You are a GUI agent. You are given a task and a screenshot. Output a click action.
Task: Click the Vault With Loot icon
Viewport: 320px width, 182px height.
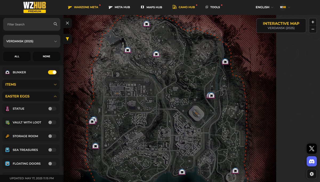tap(7, 123)
